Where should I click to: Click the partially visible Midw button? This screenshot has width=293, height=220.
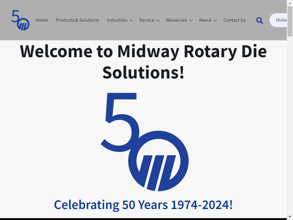click(278, 20)
